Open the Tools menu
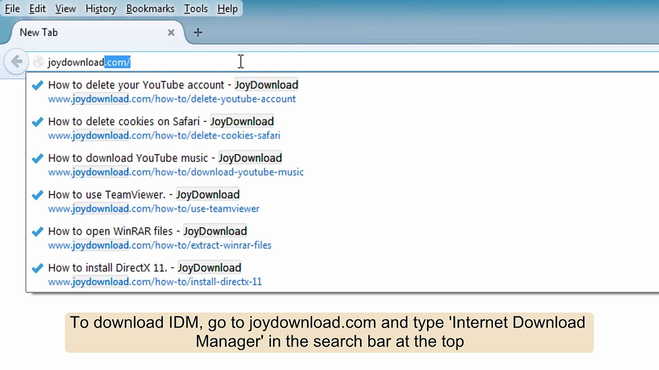 click(195, 9)
